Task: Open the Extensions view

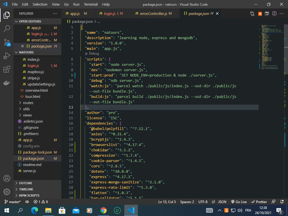Action: tap(7, 69)
